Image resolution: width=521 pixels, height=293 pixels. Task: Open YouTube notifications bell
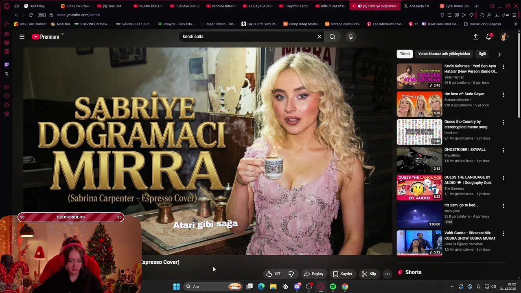pos(489,37)
